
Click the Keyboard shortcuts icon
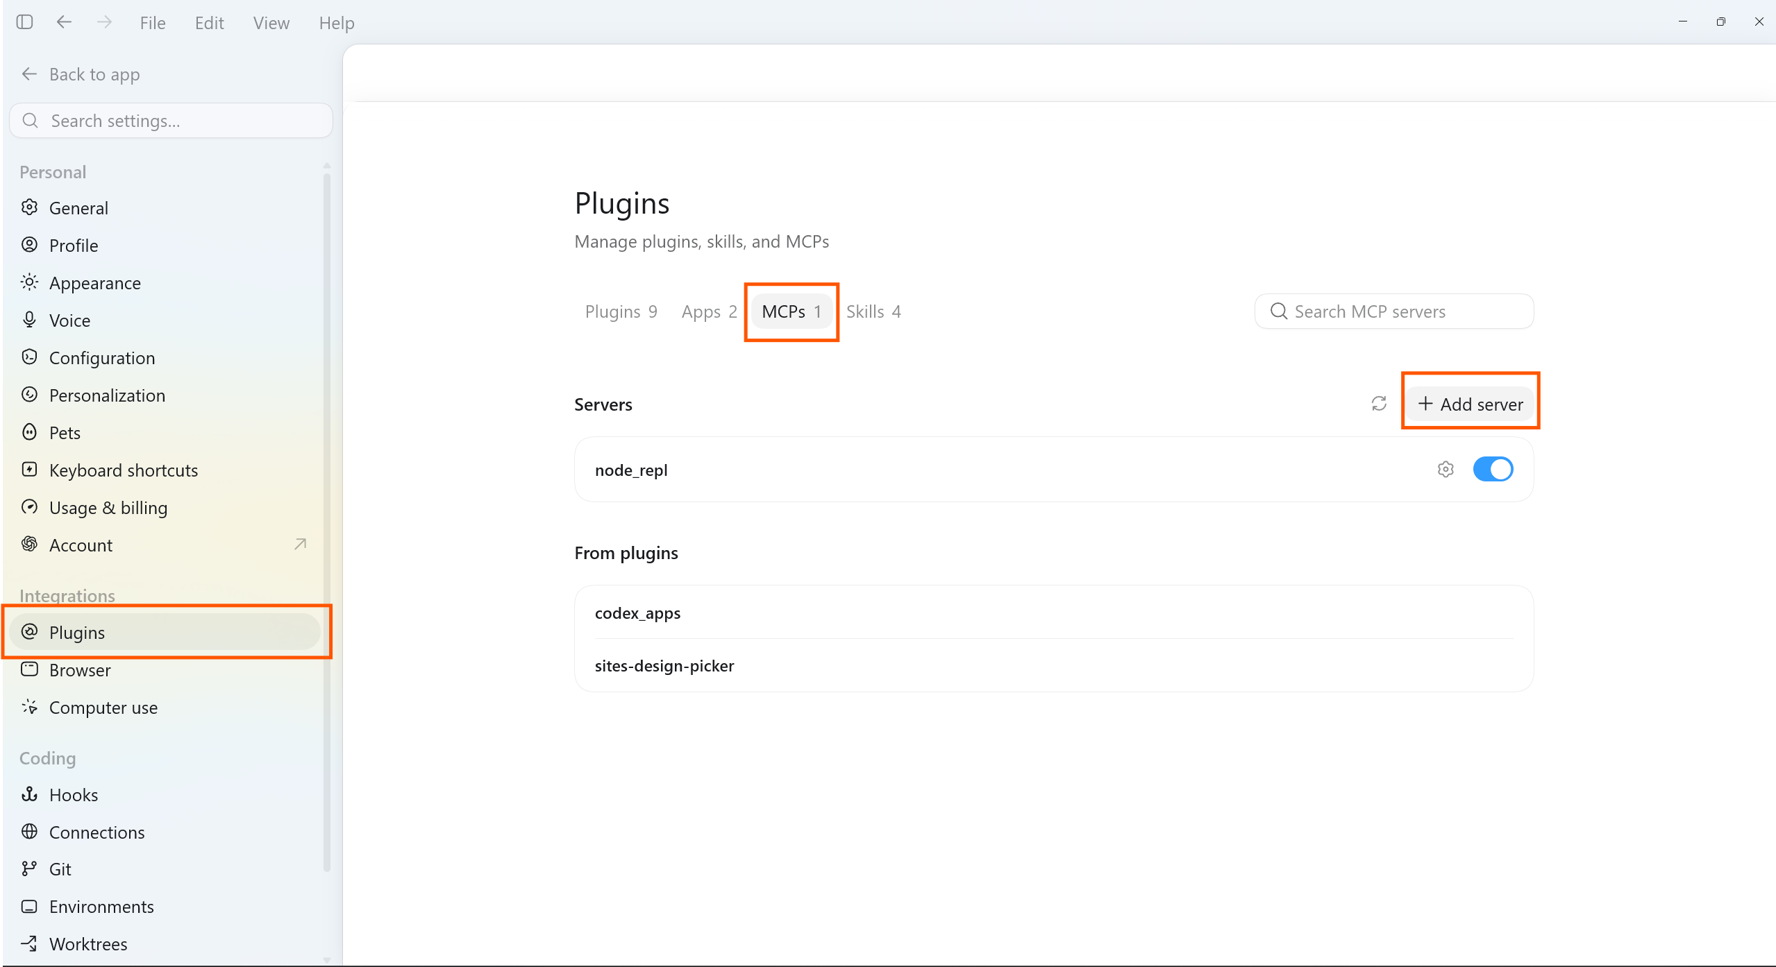pos(29,470)
